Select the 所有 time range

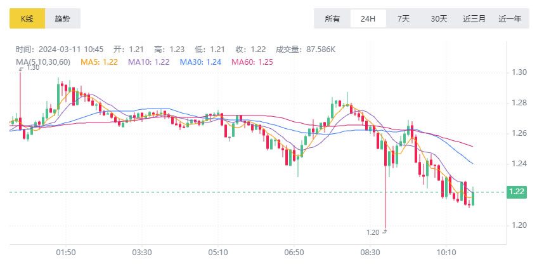point(332,18)
